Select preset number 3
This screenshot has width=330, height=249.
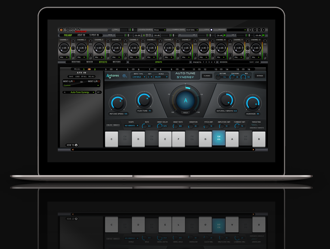(x=209, y=62)
